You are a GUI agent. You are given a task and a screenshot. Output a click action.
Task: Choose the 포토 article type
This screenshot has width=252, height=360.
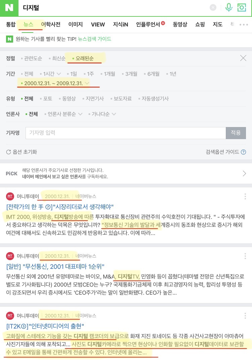[x=46, y=99]
